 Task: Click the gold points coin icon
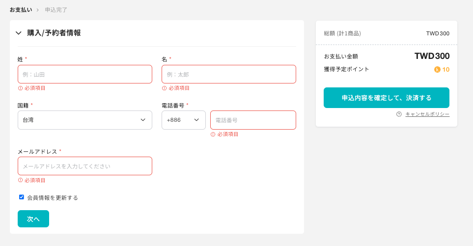tap(437, 70)
